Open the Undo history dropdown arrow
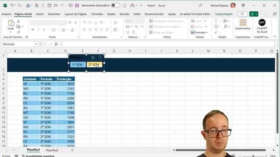Viewport: 280px width, 157px height. pos(16,6)
